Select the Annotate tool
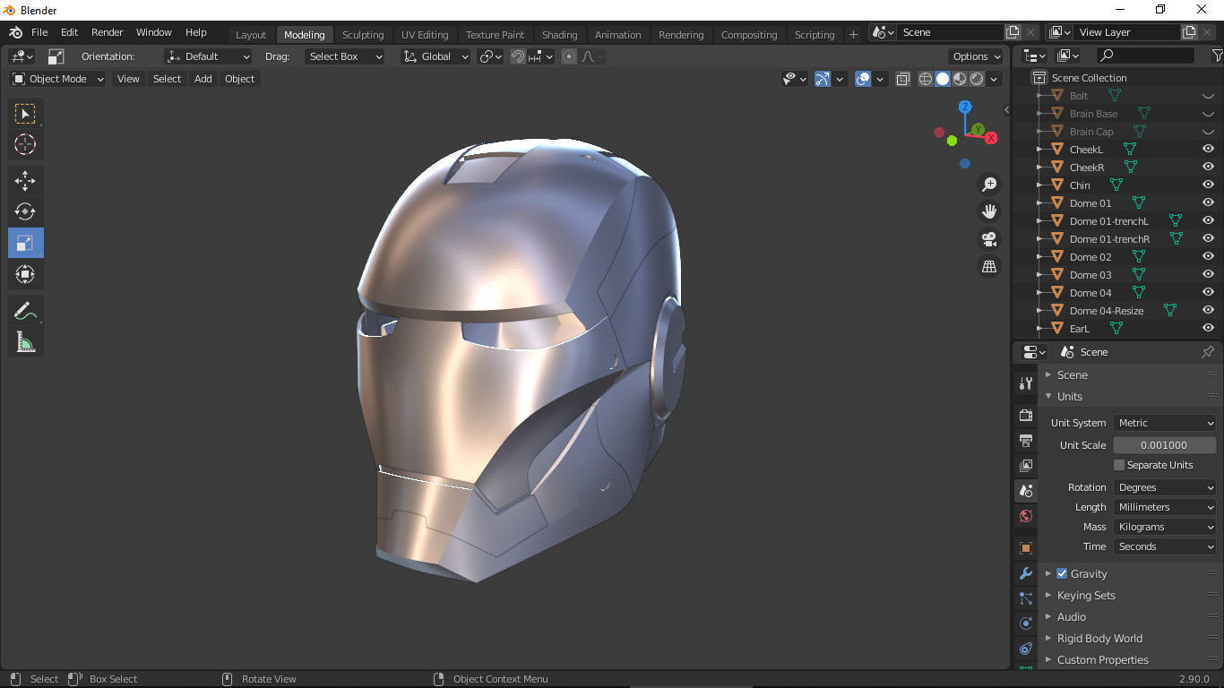The height and width of the screenshot is (688, 1224). pos(25,311)
